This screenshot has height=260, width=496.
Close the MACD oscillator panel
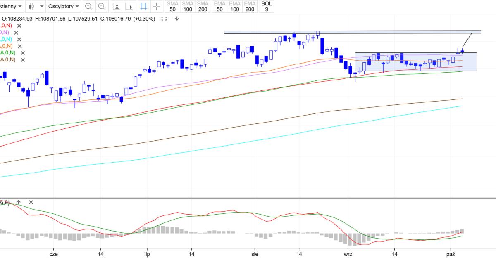(x=31, y=202)
